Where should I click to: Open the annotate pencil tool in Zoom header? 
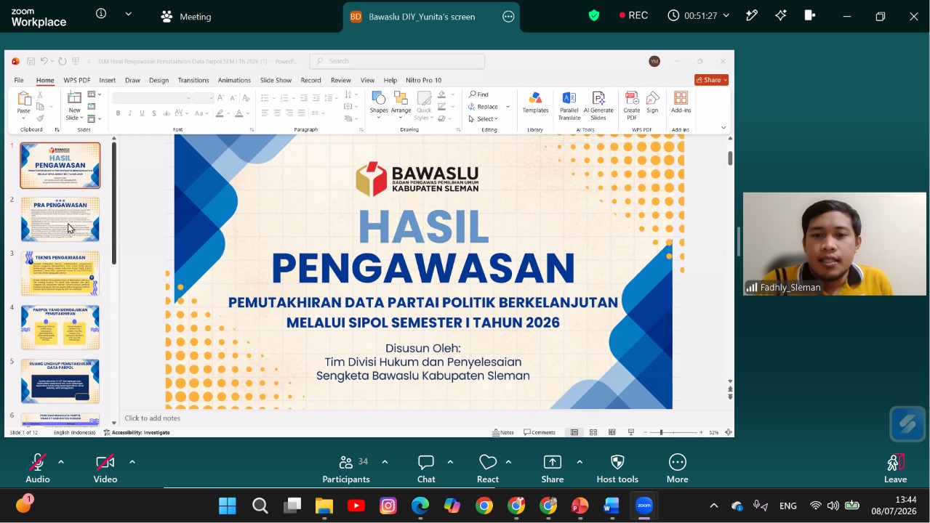[752, 15]
